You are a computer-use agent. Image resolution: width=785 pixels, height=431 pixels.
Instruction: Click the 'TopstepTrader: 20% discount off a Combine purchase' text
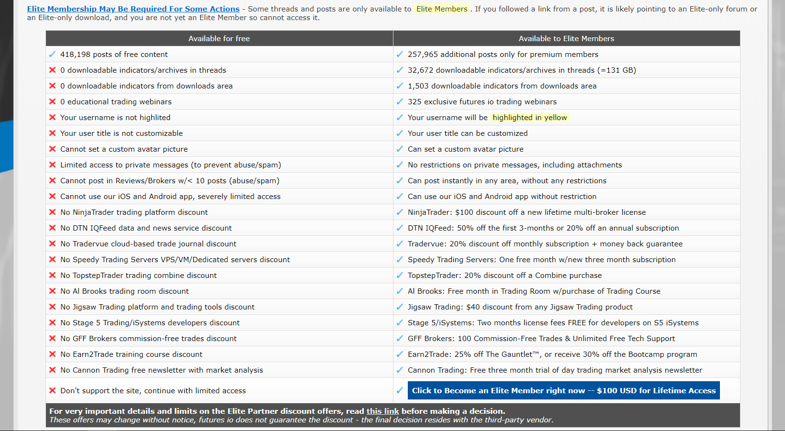pyautogui.click(x=505, y=275)
